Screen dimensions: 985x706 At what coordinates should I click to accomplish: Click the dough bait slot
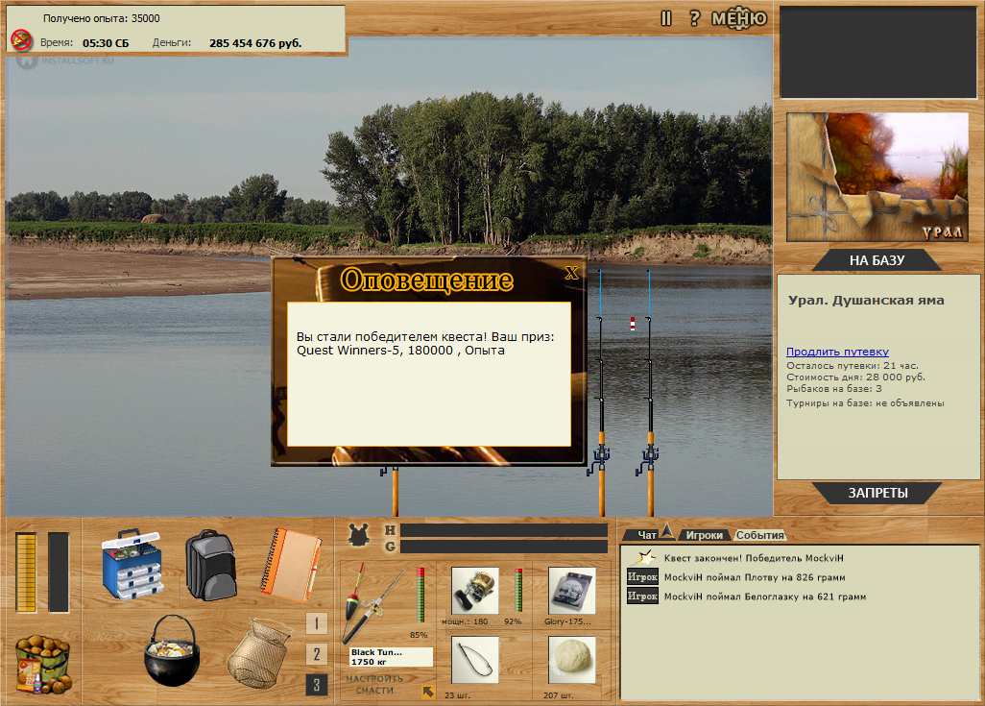(571, 660)
